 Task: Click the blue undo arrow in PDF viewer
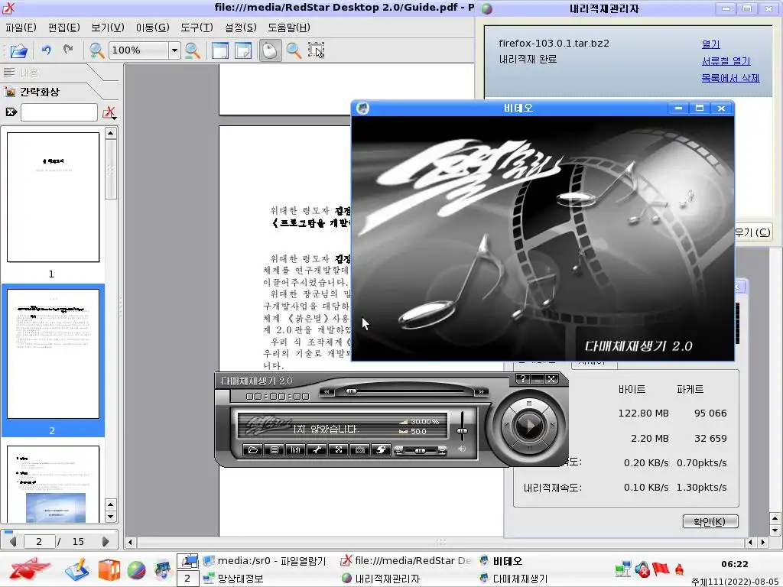tap(47, 50)
